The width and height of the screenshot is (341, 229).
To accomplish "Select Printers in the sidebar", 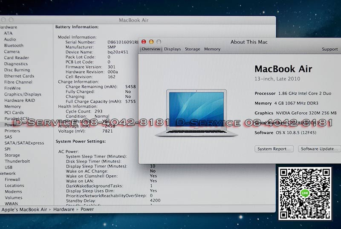I will pyautogui.click(x=12, y=130).
